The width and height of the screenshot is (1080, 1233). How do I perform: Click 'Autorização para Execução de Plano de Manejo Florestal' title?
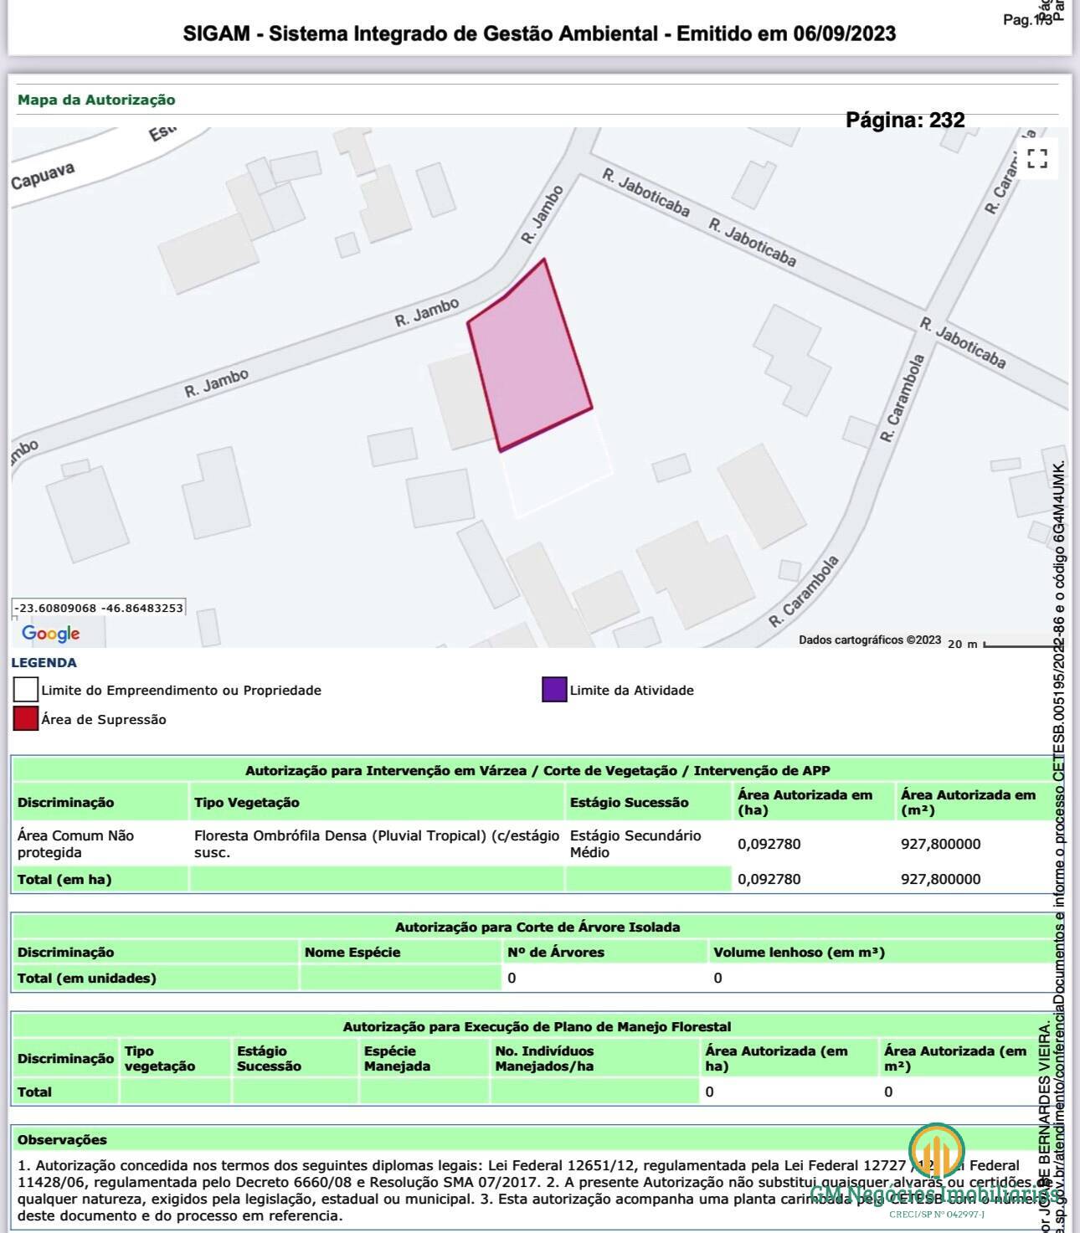pos(537,1026)
